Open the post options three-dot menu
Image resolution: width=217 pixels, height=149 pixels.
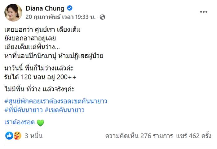pyautogui.click(x=203, y=11)
